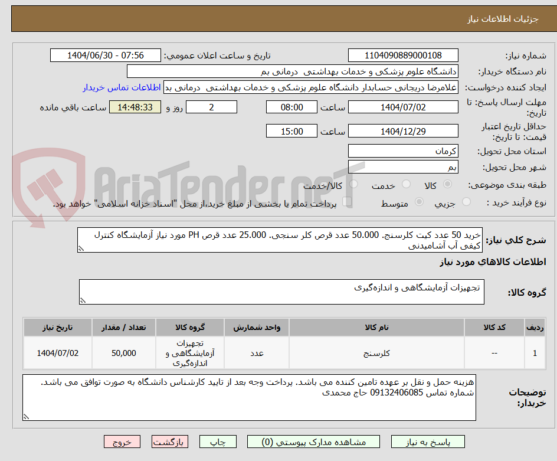Click the need number field 1104090889000108
Viewport: 557px width, 461px height.
403,55
